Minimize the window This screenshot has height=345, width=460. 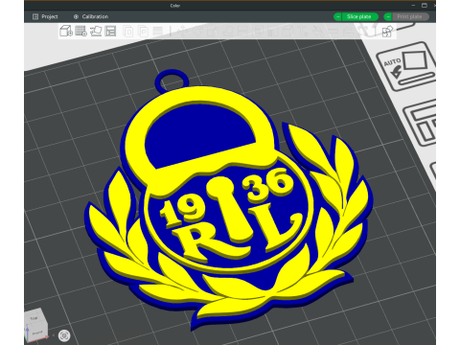click(x=413, y=6)
